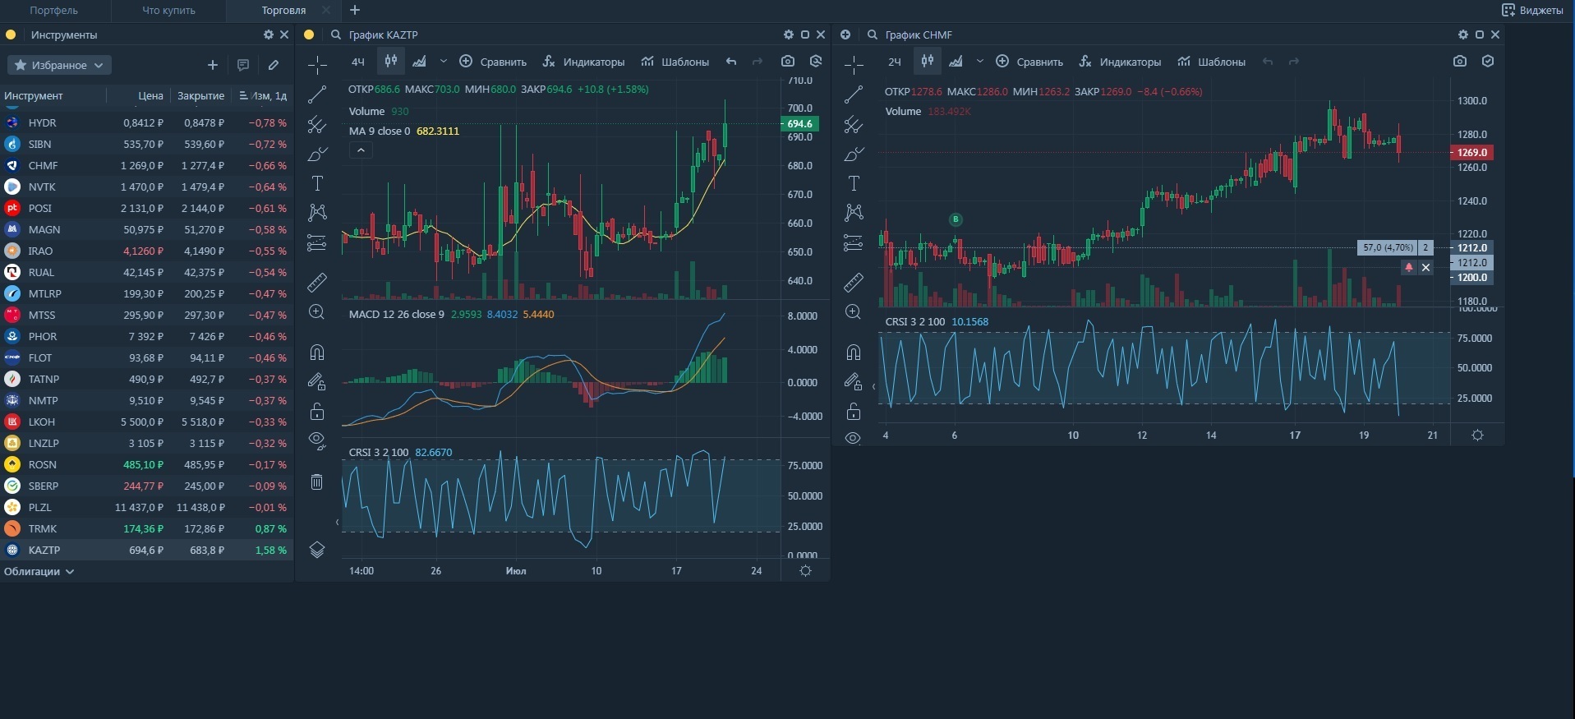
Task: Select zoom-in tool in CHMF chart
Action: point(854,312)
